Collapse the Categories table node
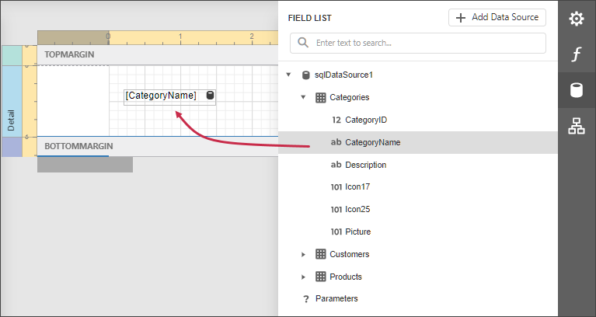596x317 pixels. pyautogui.click(x=304, y=98)
